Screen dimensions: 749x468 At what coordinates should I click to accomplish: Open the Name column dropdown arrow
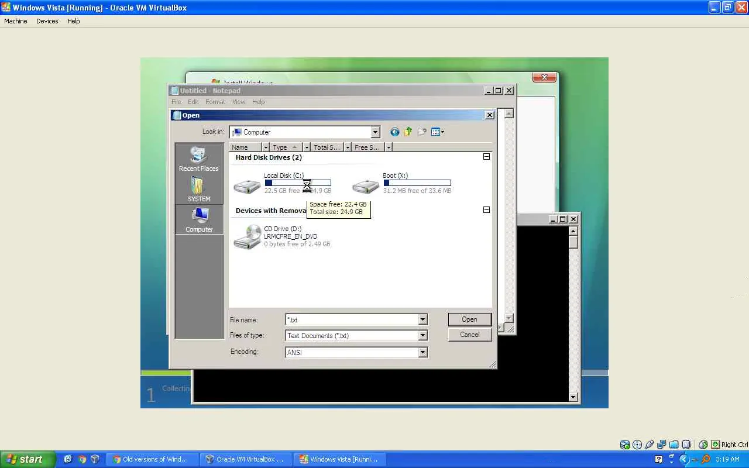[266, 147]
